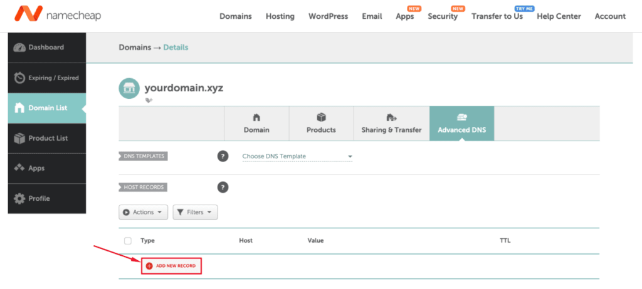Open Transfer to Us menu

tap(497, 16)
